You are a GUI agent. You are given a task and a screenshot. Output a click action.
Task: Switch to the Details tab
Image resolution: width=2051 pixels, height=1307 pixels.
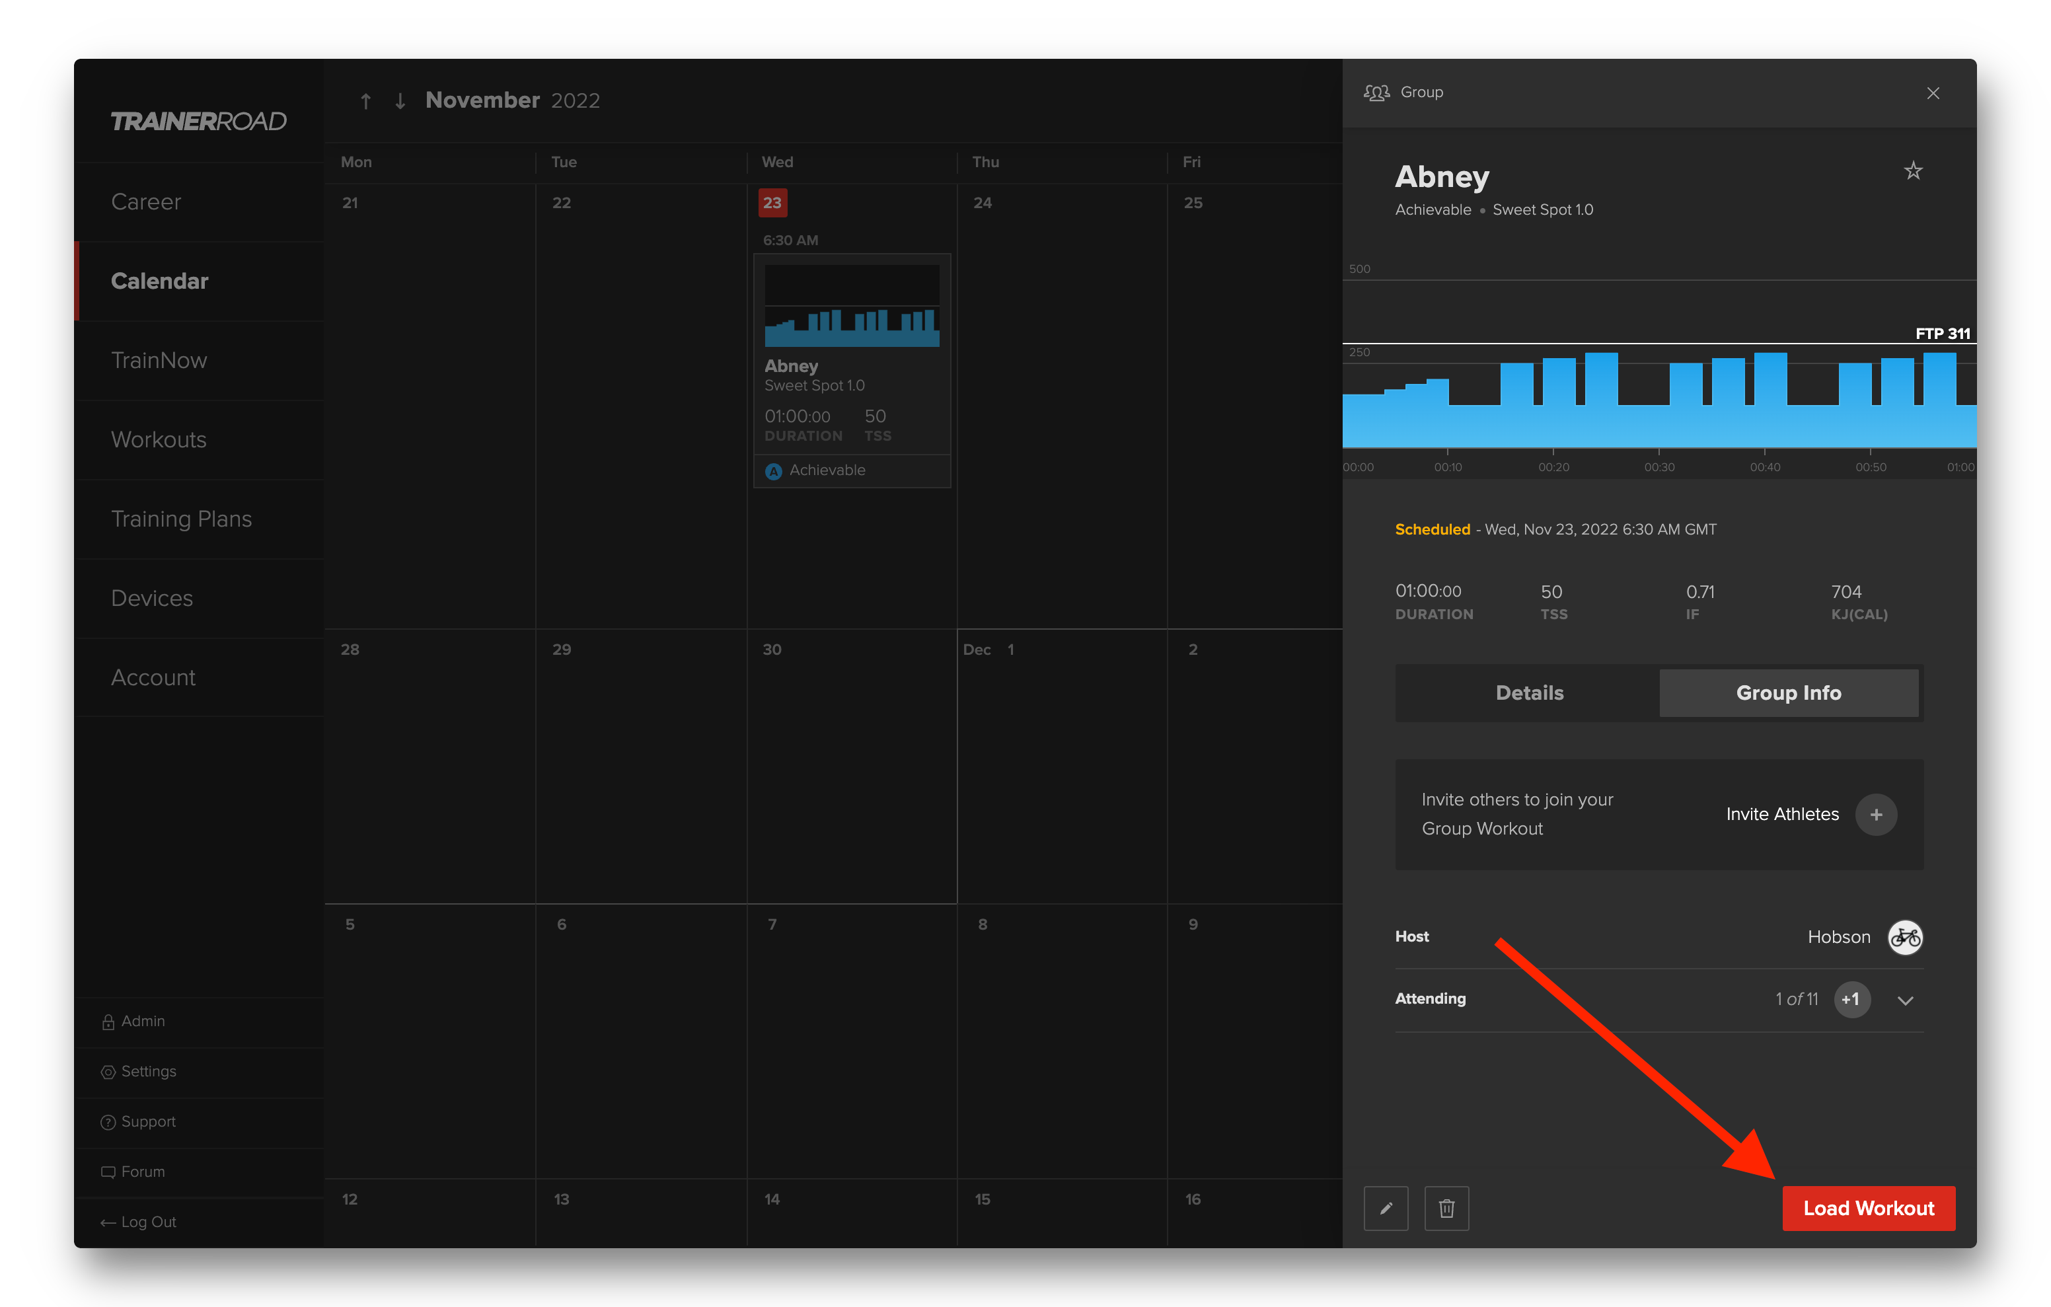pos(1529,692)
